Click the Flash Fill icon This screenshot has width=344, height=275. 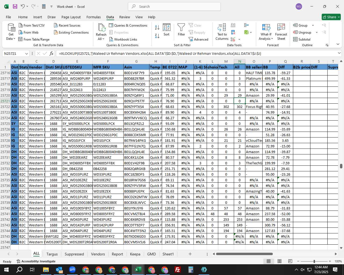tap(233, 25)
